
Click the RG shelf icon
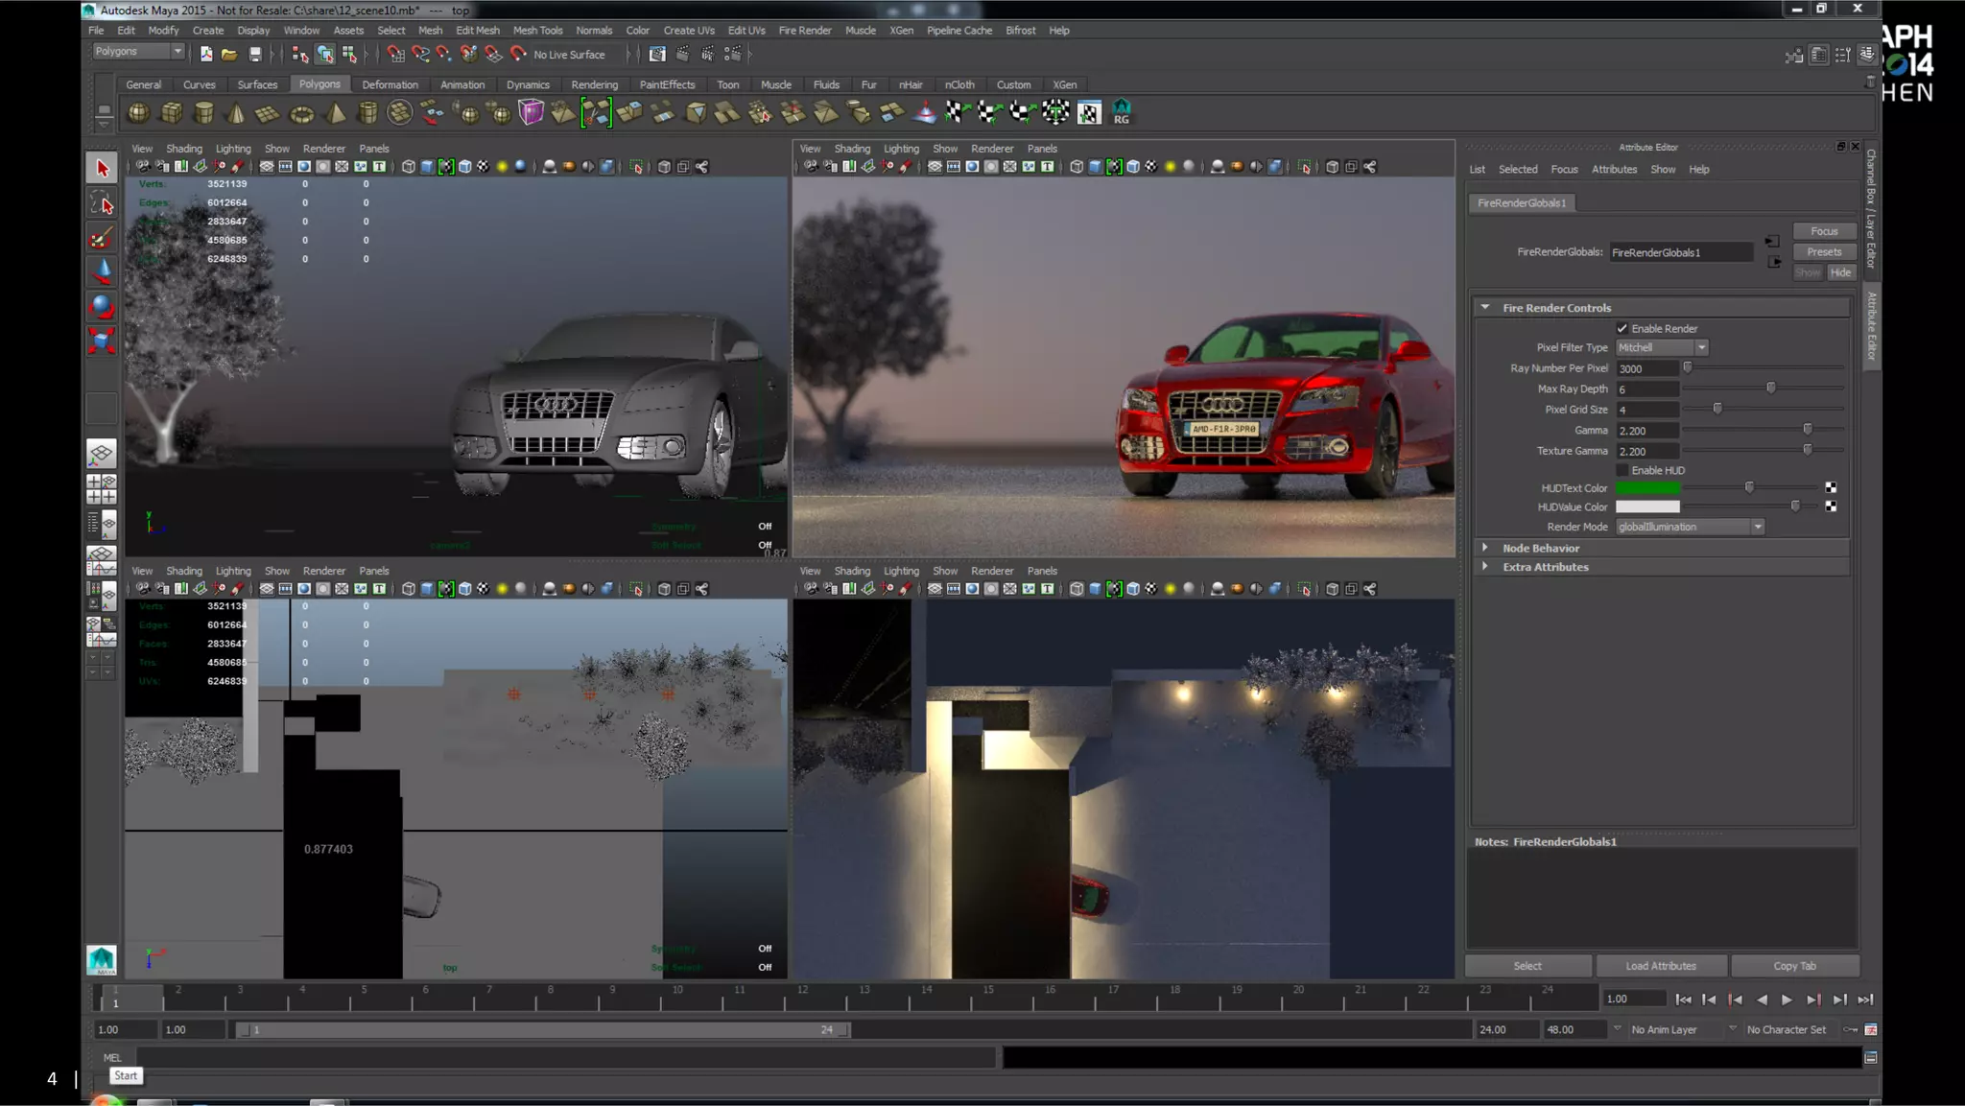[x=1121, y=112]
